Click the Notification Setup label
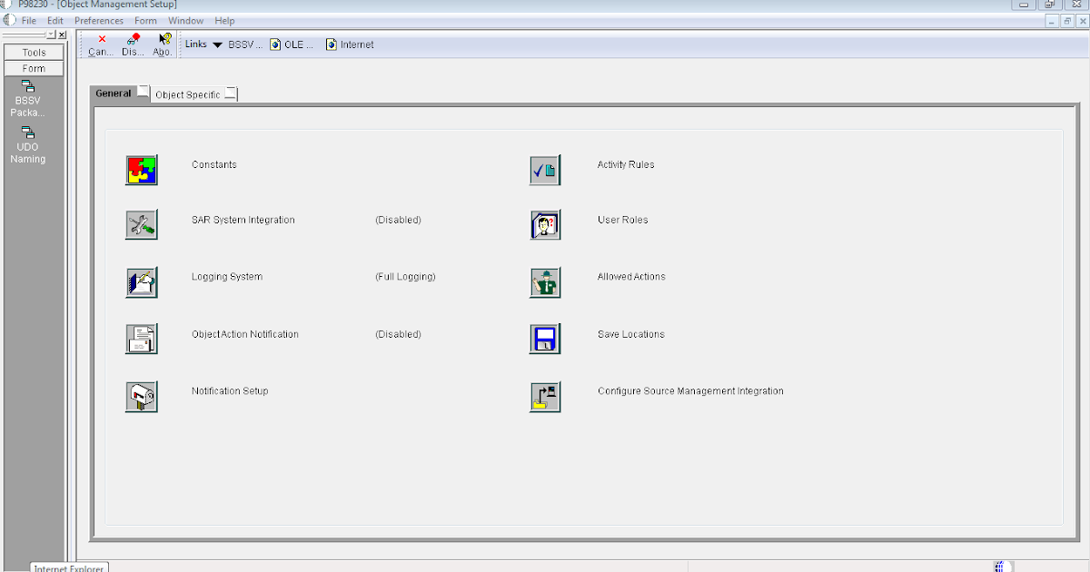This screenshot has height=572, width=1090. [x=230, y=390]
